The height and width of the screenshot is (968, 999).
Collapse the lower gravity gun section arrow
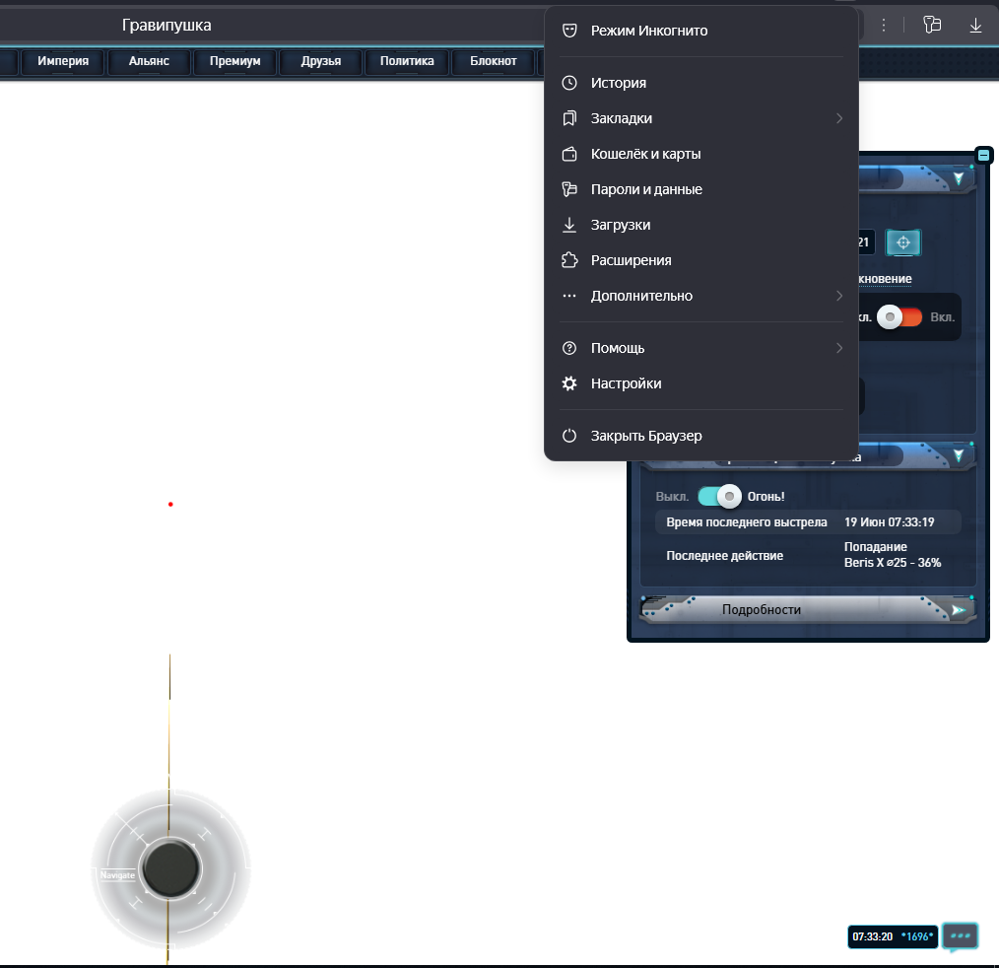[958, 455]
